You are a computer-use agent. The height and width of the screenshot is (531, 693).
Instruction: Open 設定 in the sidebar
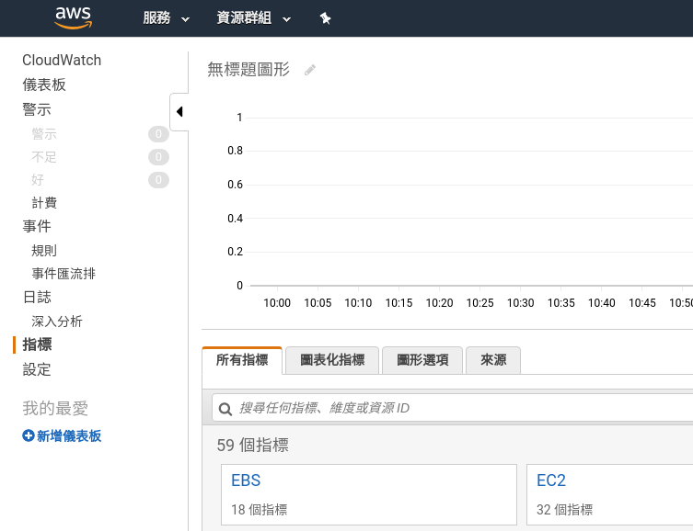point(37,369)
